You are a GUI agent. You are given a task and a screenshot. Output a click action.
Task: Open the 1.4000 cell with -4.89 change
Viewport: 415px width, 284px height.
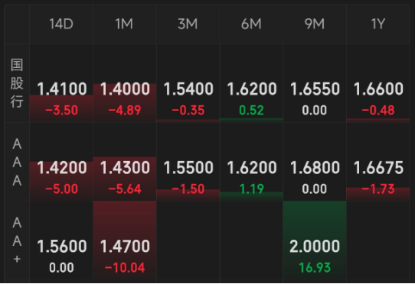pyautogui.click(x=124, y=83)
